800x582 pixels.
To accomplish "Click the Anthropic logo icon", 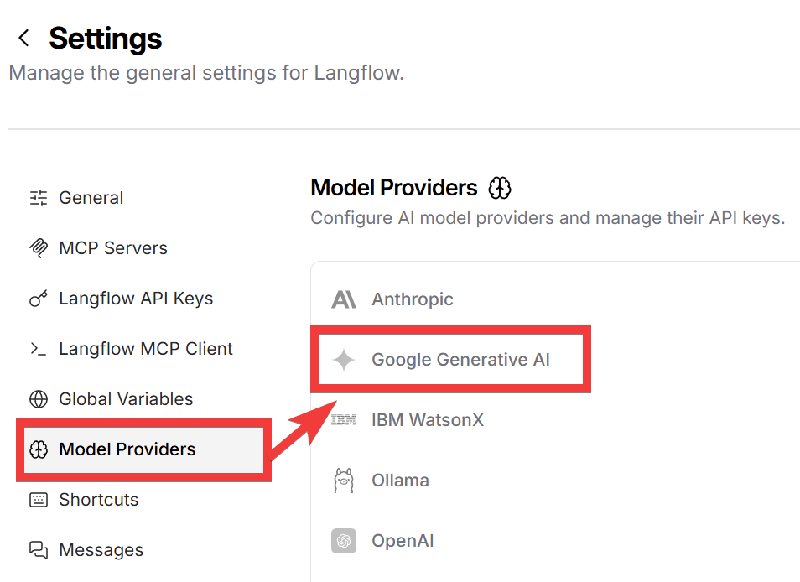I will point(344,299).
